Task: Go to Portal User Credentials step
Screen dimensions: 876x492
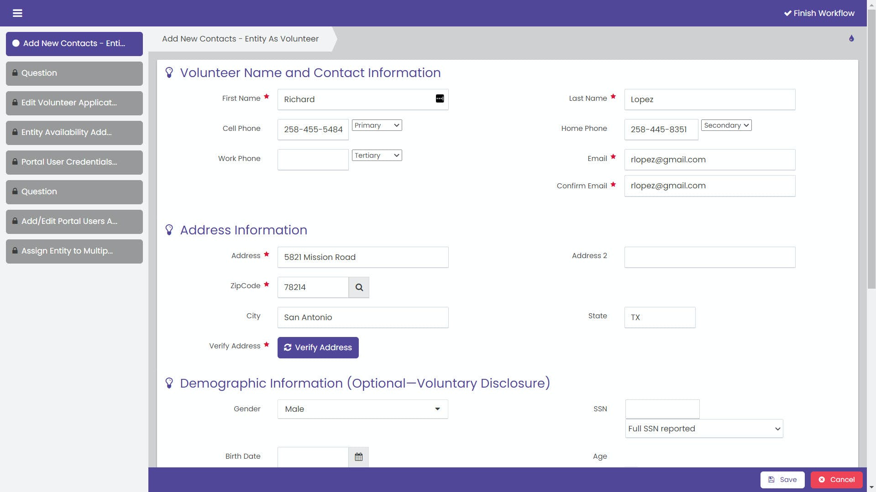Action: point(74,162)
